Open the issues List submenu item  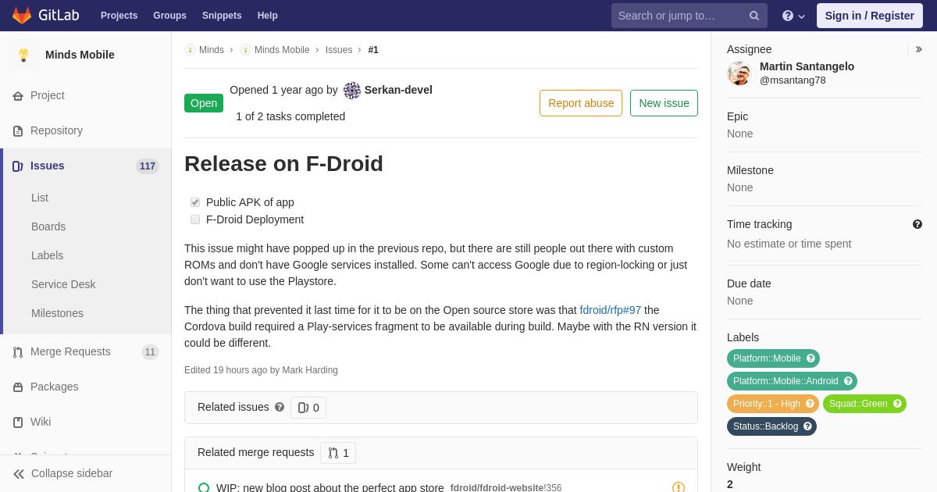(x=40, y=198)
